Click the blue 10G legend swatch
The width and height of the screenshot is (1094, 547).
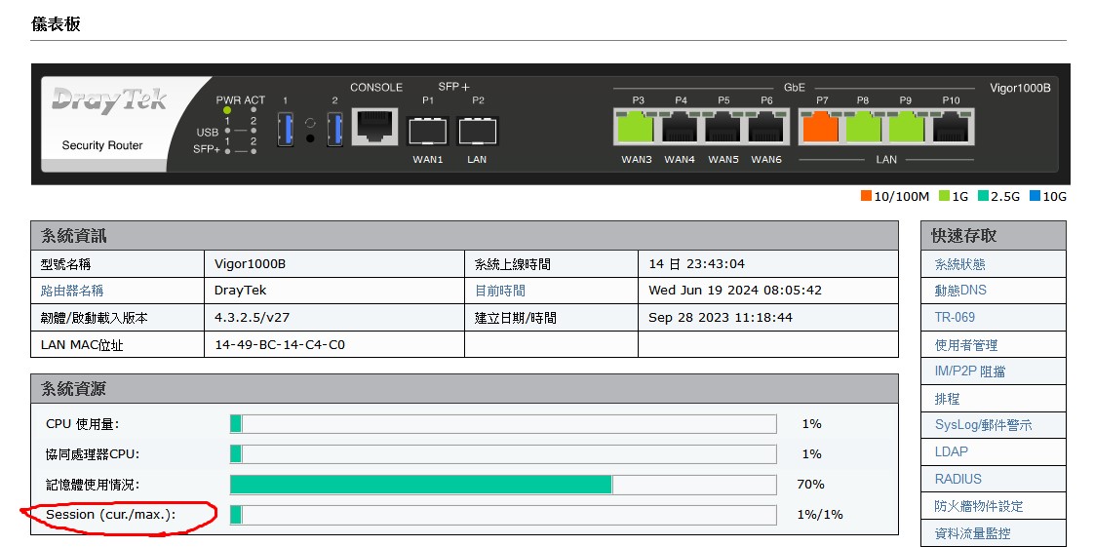pos(1035,196)
